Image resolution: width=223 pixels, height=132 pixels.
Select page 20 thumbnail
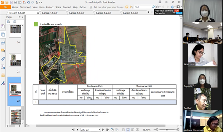(15, 31)
